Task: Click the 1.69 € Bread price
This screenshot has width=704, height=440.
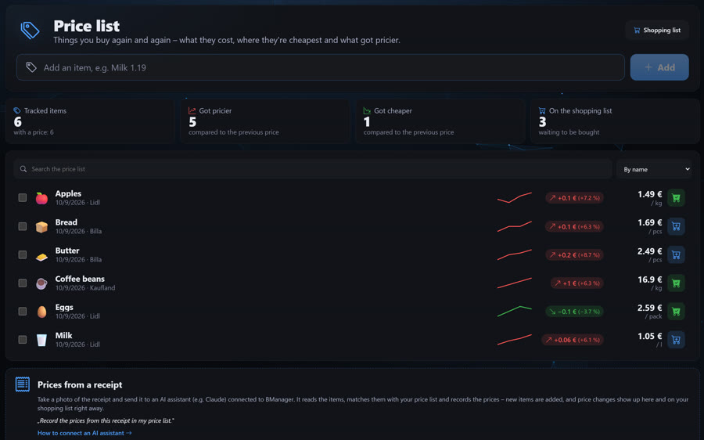Action: [650, 222]
